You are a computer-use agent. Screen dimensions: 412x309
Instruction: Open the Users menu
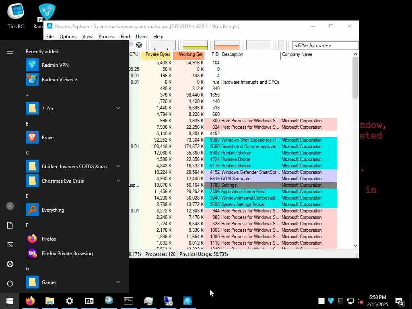tap(141, 37)
